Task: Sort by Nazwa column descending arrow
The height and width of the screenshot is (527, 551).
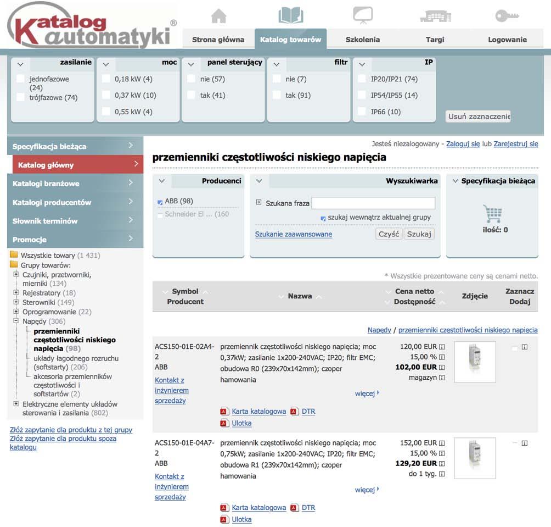Action: tap(281, 297)
